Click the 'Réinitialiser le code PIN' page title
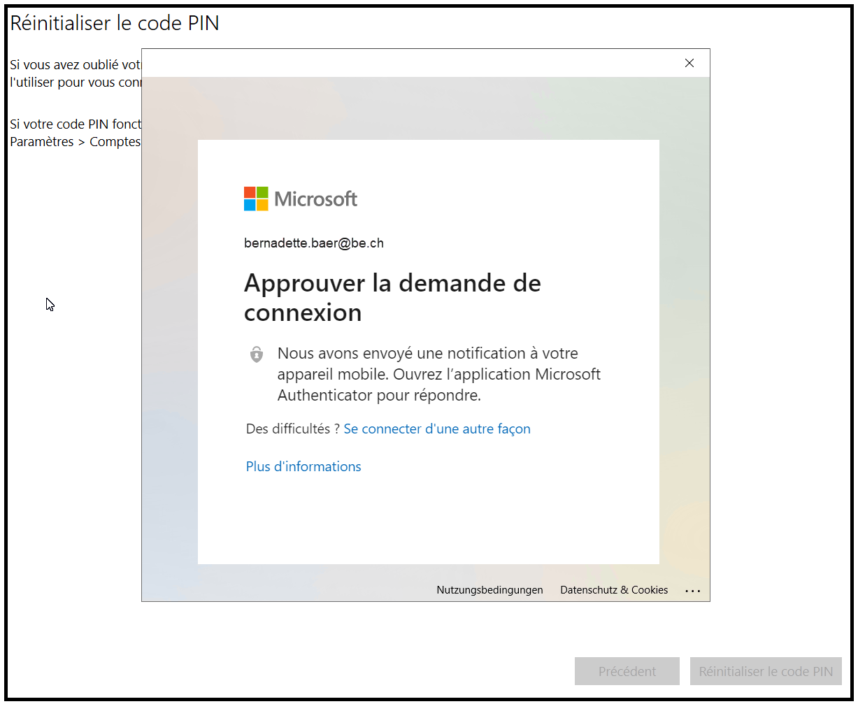Viewport: 858px width, 704px height. [x=115, y=23]
